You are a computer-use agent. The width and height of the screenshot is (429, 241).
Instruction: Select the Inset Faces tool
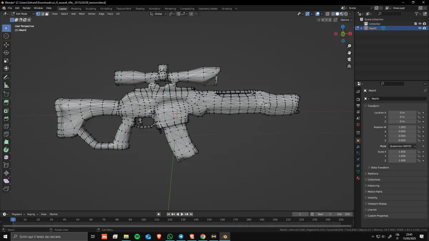6,111
